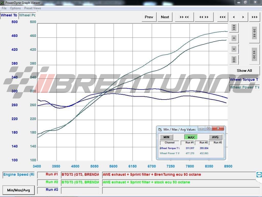Screen dimensions: 262x197
Task: Click the Wheel Torque row label in values window
Action: pyautogui.click(x=170, y=148)
